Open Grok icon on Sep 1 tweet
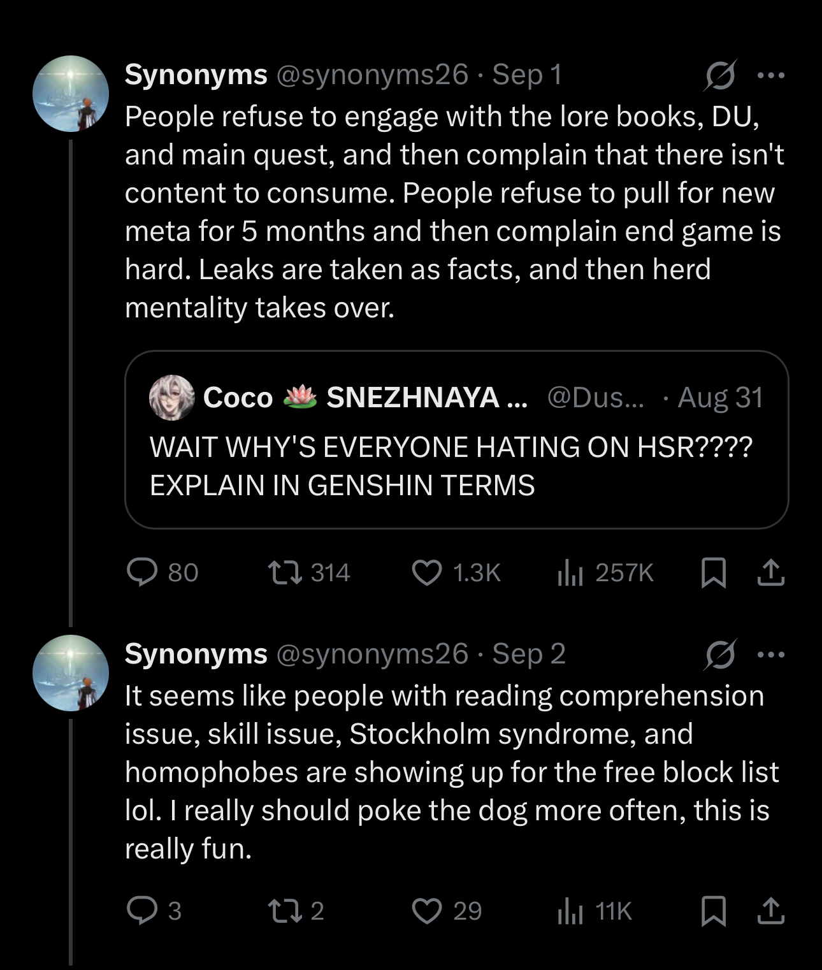 [x=721, y=75]
